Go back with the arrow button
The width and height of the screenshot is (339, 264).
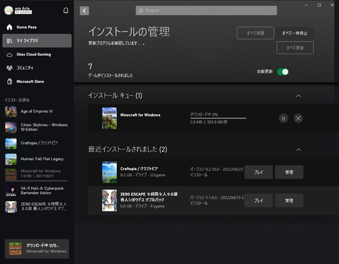pos(84,11)
